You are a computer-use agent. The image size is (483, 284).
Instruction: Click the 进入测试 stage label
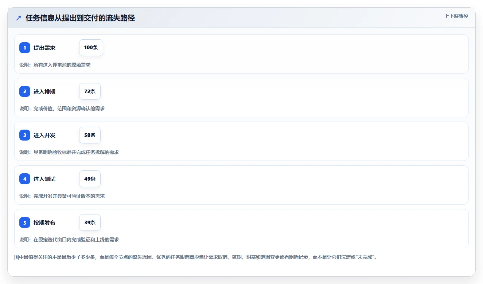point(44,179)
